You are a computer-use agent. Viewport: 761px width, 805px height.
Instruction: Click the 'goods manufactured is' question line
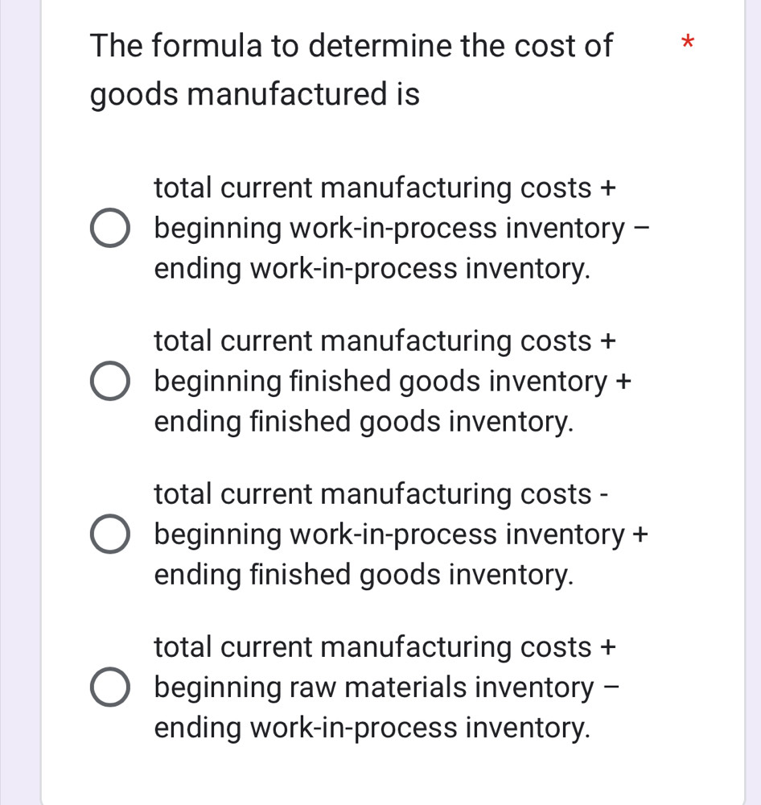tap(254, 95)
